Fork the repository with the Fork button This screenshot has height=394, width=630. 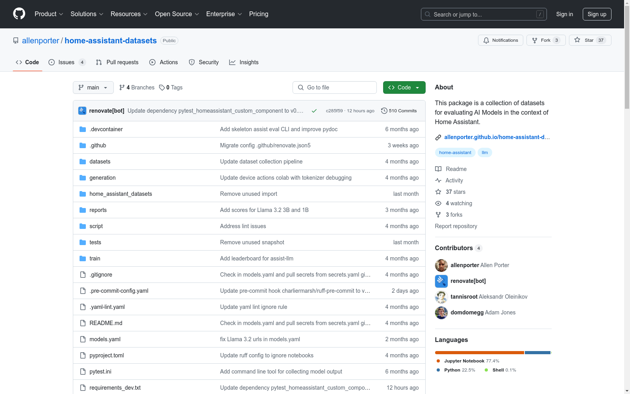(546, 40)
